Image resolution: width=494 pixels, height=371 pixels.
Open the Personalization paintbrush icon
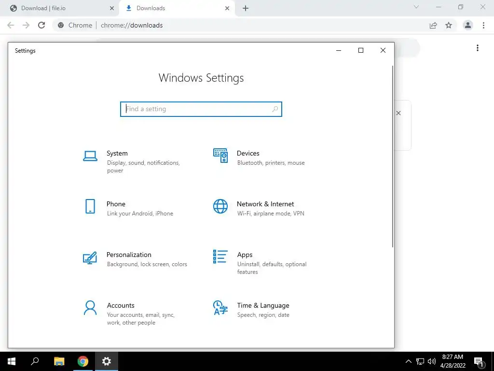click(90, 257)
